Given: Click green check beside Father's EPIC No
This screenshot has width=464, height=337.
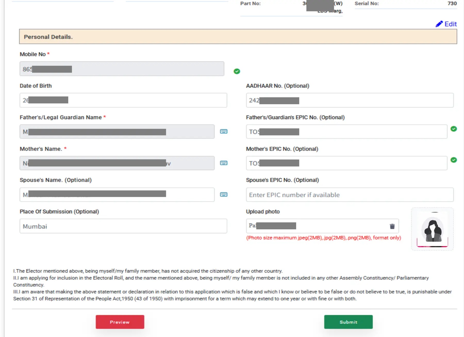Looking at the screenshot, I should (454, 129).
